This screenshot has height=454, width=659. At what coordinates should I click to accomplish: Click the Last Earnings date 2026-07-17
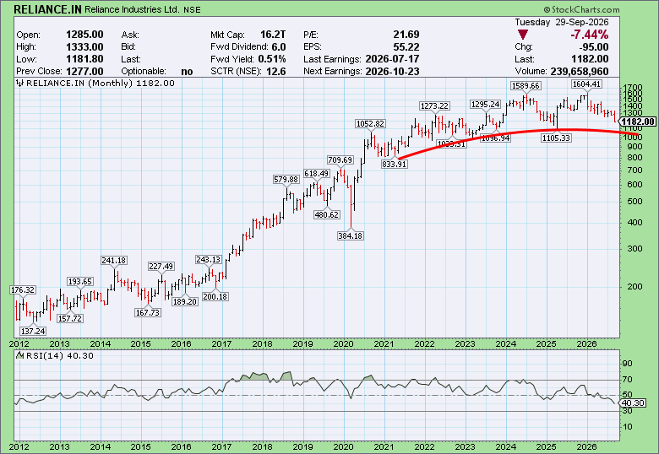392,59
